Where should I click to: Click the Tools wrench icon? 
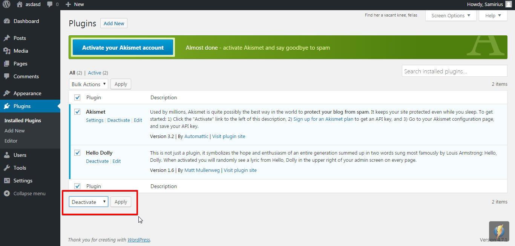(7, 168)
